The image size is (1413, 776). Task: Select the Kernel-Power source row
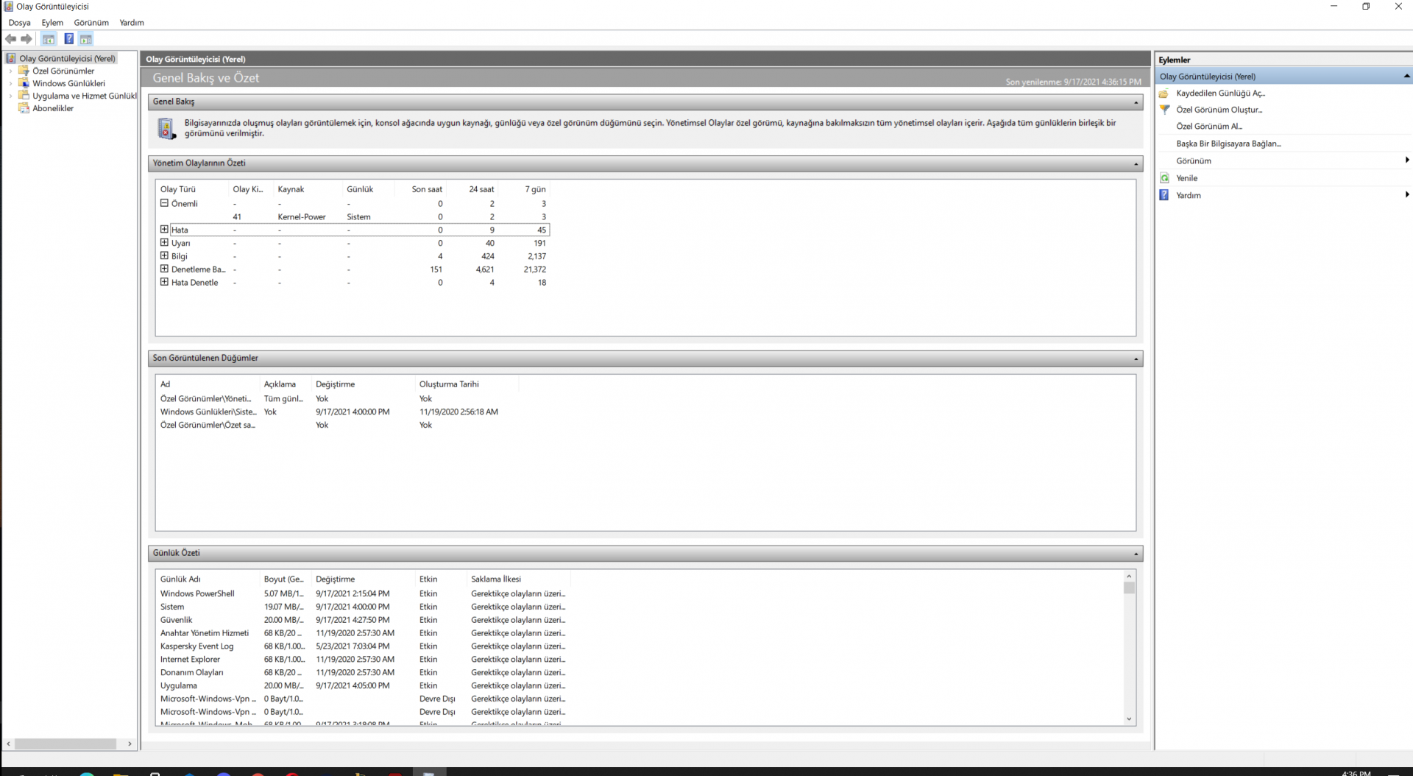pyautogui.click(x=353, y=217)
